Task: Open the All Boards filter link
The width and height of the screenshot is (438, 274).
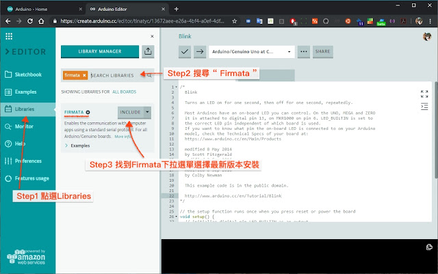Action: pos(125,92)
